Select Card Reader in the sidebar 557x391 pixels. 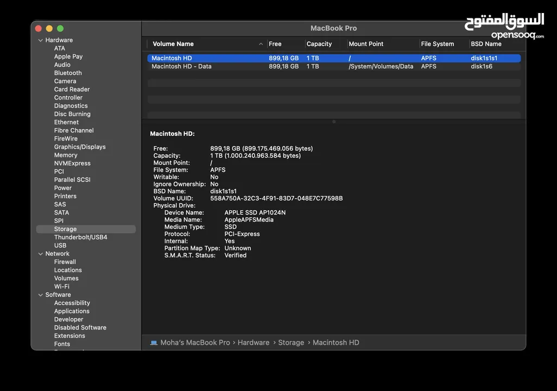click(72, 89)
